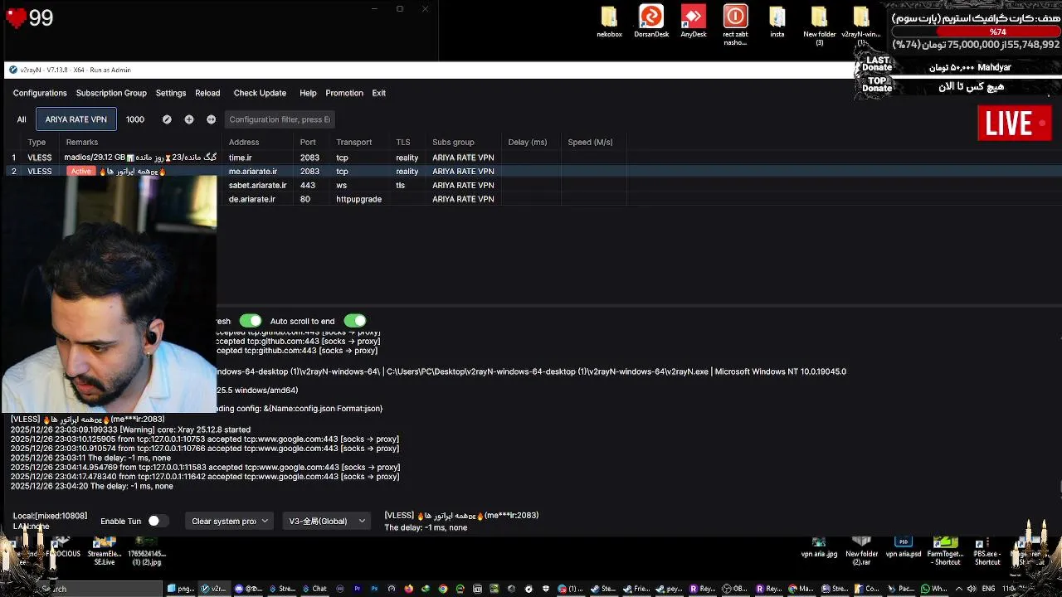Screen dimensions: 1062x597
Task: Open FarmTogether shortcut on desktop
Action: [945, 551]
